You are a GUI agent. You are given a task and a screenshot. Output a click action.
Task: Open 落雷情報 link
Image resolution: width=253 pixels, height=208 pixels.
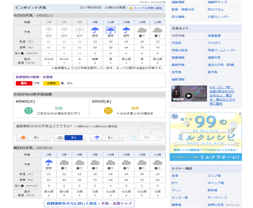[x=178, y=57]
